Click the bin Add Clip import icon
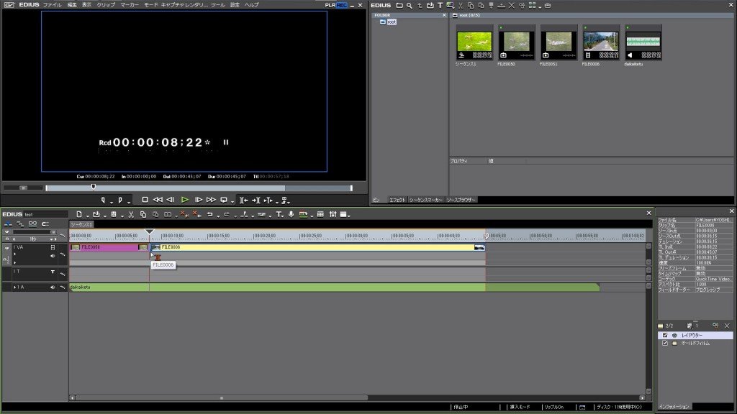 (430, 6)
